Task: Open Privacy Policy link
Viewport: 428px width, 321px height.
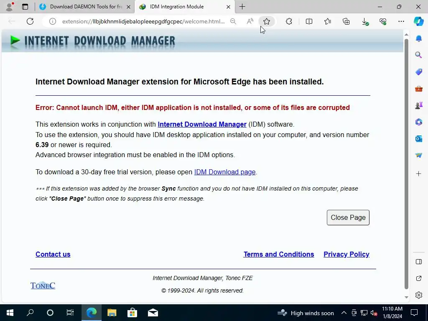Action: click(346, 254)
